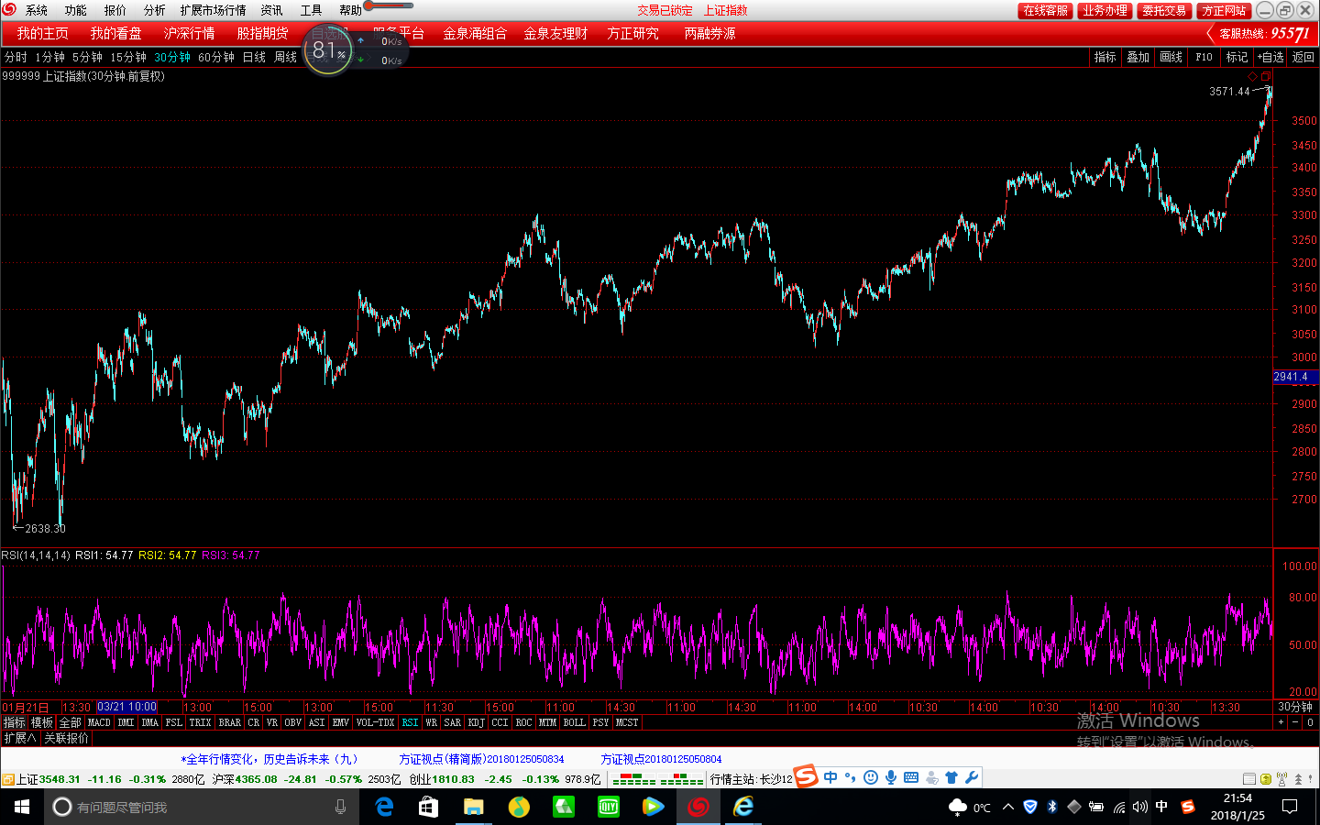Image resolution: width=1320 pixels, height=825 pixels.
Task: Switch chart period to 60分钟
Action: 216,57
